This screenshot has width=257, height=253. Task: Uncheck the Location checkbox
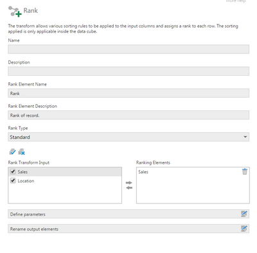coord(13,180)
